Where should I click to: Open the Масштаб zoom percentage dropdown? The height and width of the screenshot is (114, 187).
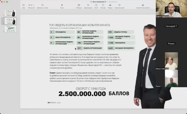[x=31, y=5]
